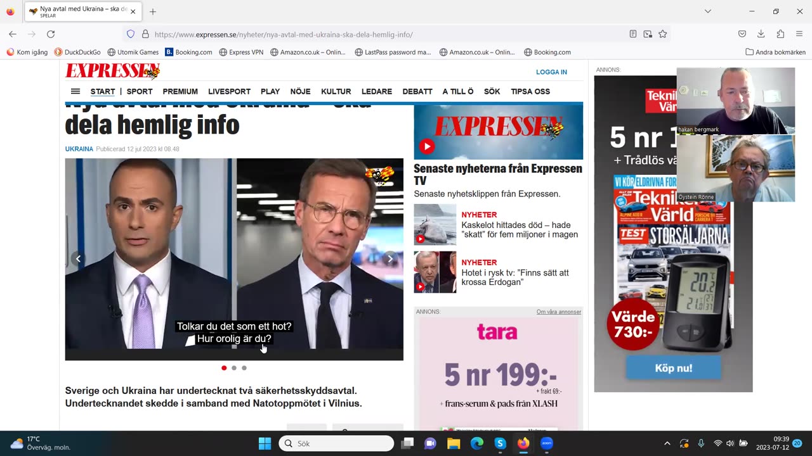This screenshot has height=456, width=812.
Task: Close the Nya avtal med Ukraina tab
Action: pyautogui.click(x=133, y=11)
